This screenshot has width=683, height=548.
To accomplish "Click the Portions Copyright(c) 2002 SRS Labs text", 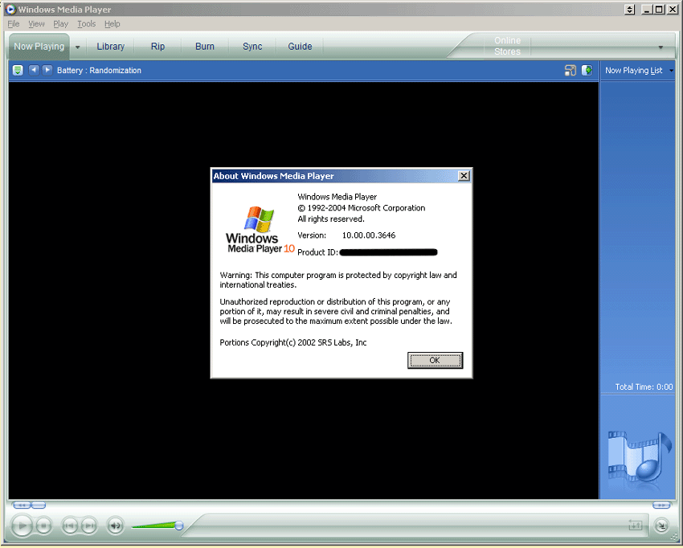I will pyautogui.click(x=292, y=343).
